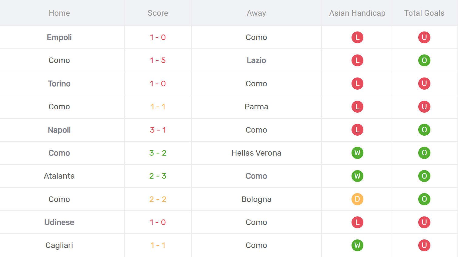Click the green O badge in the Napoli row
The image size is (458, 257).
pyautogui.click(x=424, y=130)
